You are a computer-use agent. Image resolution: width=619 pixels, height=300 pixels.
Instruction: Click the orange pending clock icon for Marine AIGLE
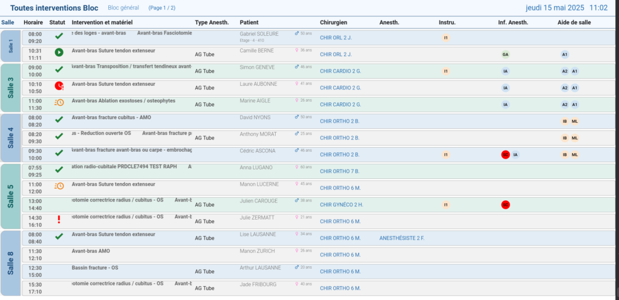pos(59,102)
